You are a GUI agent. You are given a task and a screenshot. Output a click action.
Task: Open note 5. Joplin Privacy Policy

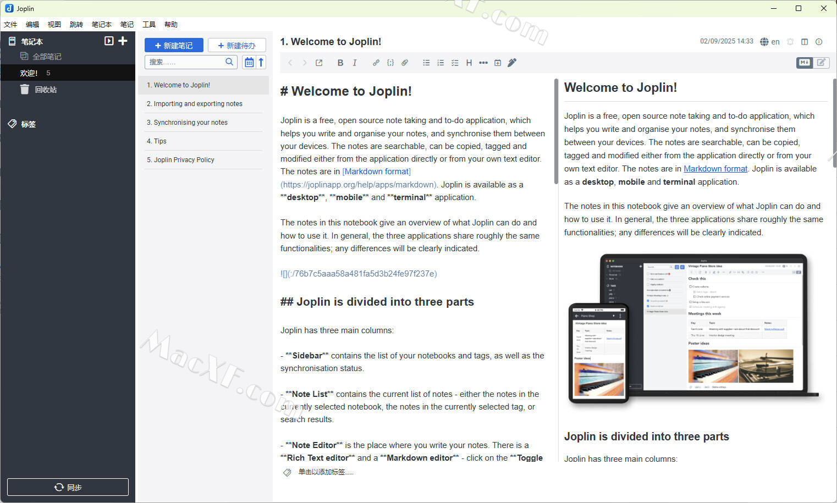203,160
